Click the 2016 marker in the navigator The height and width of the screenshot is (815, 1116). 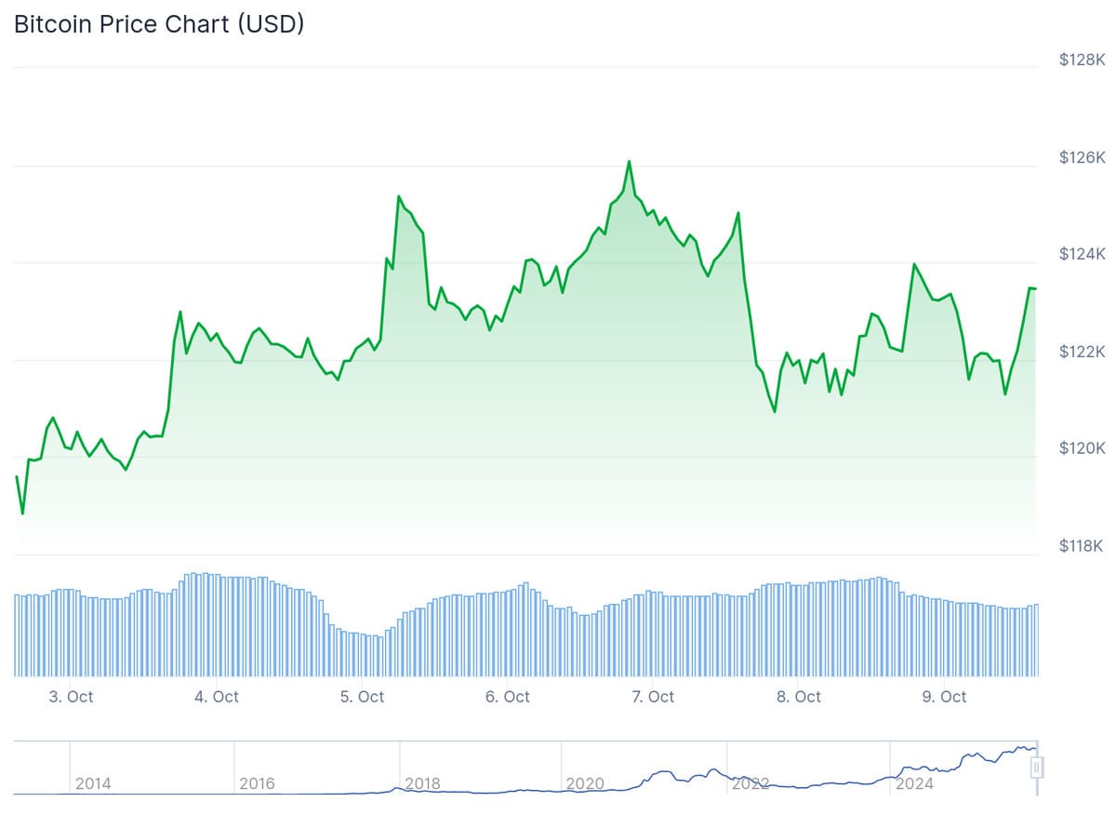tap(257, 783)
